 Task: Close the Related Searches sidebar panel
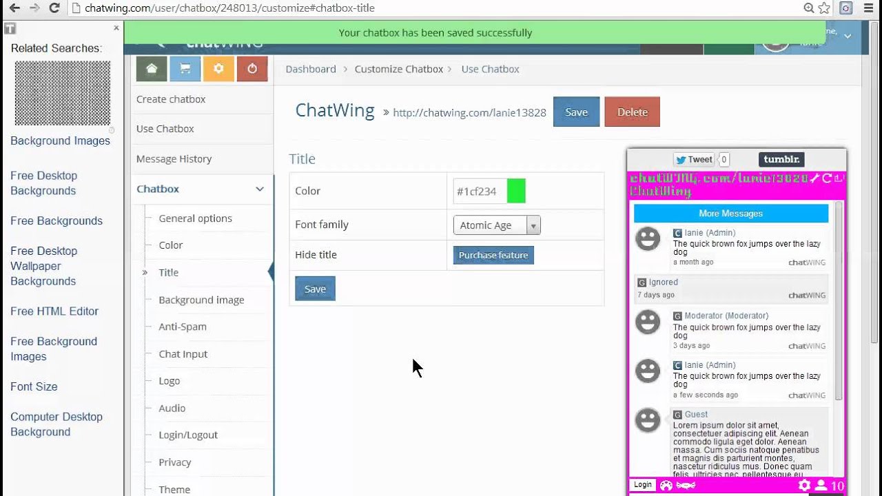click(x=116, y=28)
